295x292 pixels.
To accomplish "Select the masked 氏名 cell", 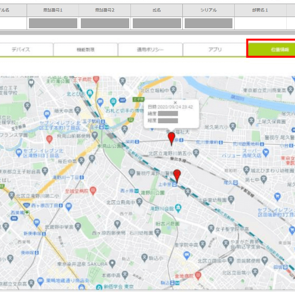I will (x=157, y=23).
